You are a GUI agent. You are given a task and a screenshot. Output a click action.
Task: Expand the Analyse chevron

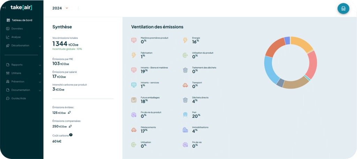pyautogui.click(x=40, y=38)
